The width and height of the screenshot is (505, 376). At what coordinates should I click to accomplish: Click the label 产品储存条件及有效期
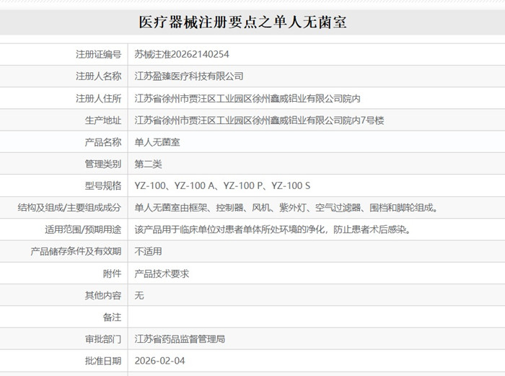[76, 252]
